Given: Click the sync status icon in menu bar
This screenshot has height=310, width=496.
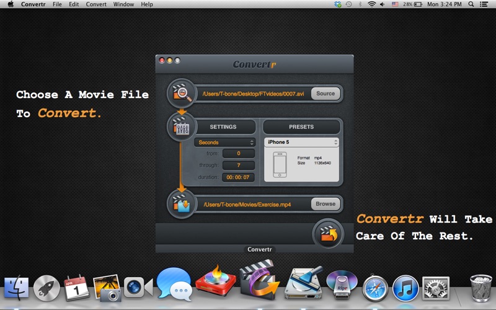Looking at the screenshot, I should pyautogui.click(x=338, y=4).
